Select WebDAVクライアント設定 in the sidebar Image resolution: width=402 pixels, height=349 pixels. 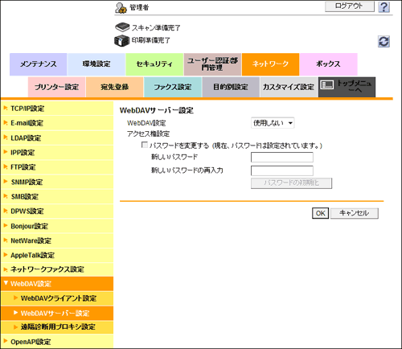coord(57,298)
